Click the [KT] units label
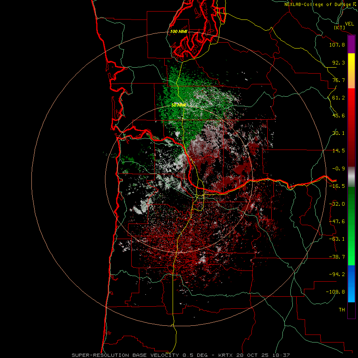Screen dimensions: 358x358 click(x=340, y=27)
